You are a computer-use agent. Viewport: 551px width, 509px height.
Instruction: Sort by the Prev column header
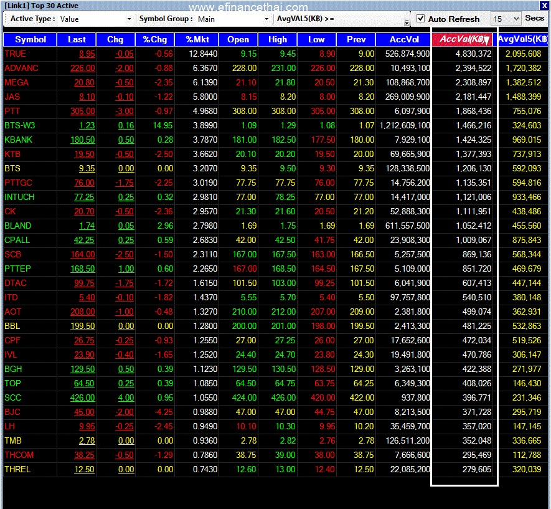click(356, 39)
